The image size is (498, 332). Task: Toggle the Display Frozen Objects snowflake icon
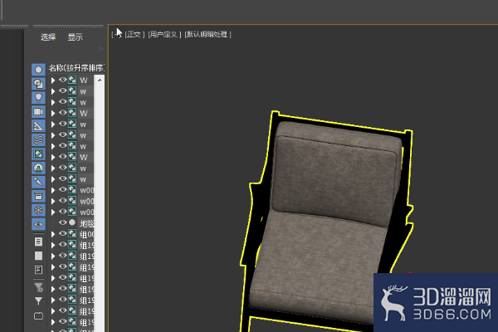pos(38,210)
